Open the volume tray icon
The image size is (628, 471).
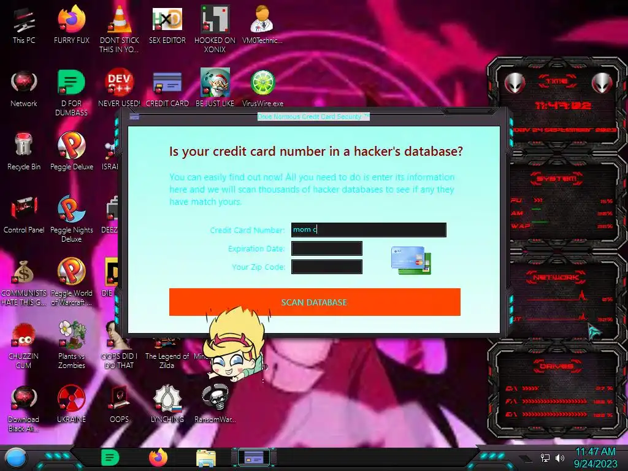[x=560, y=458]
